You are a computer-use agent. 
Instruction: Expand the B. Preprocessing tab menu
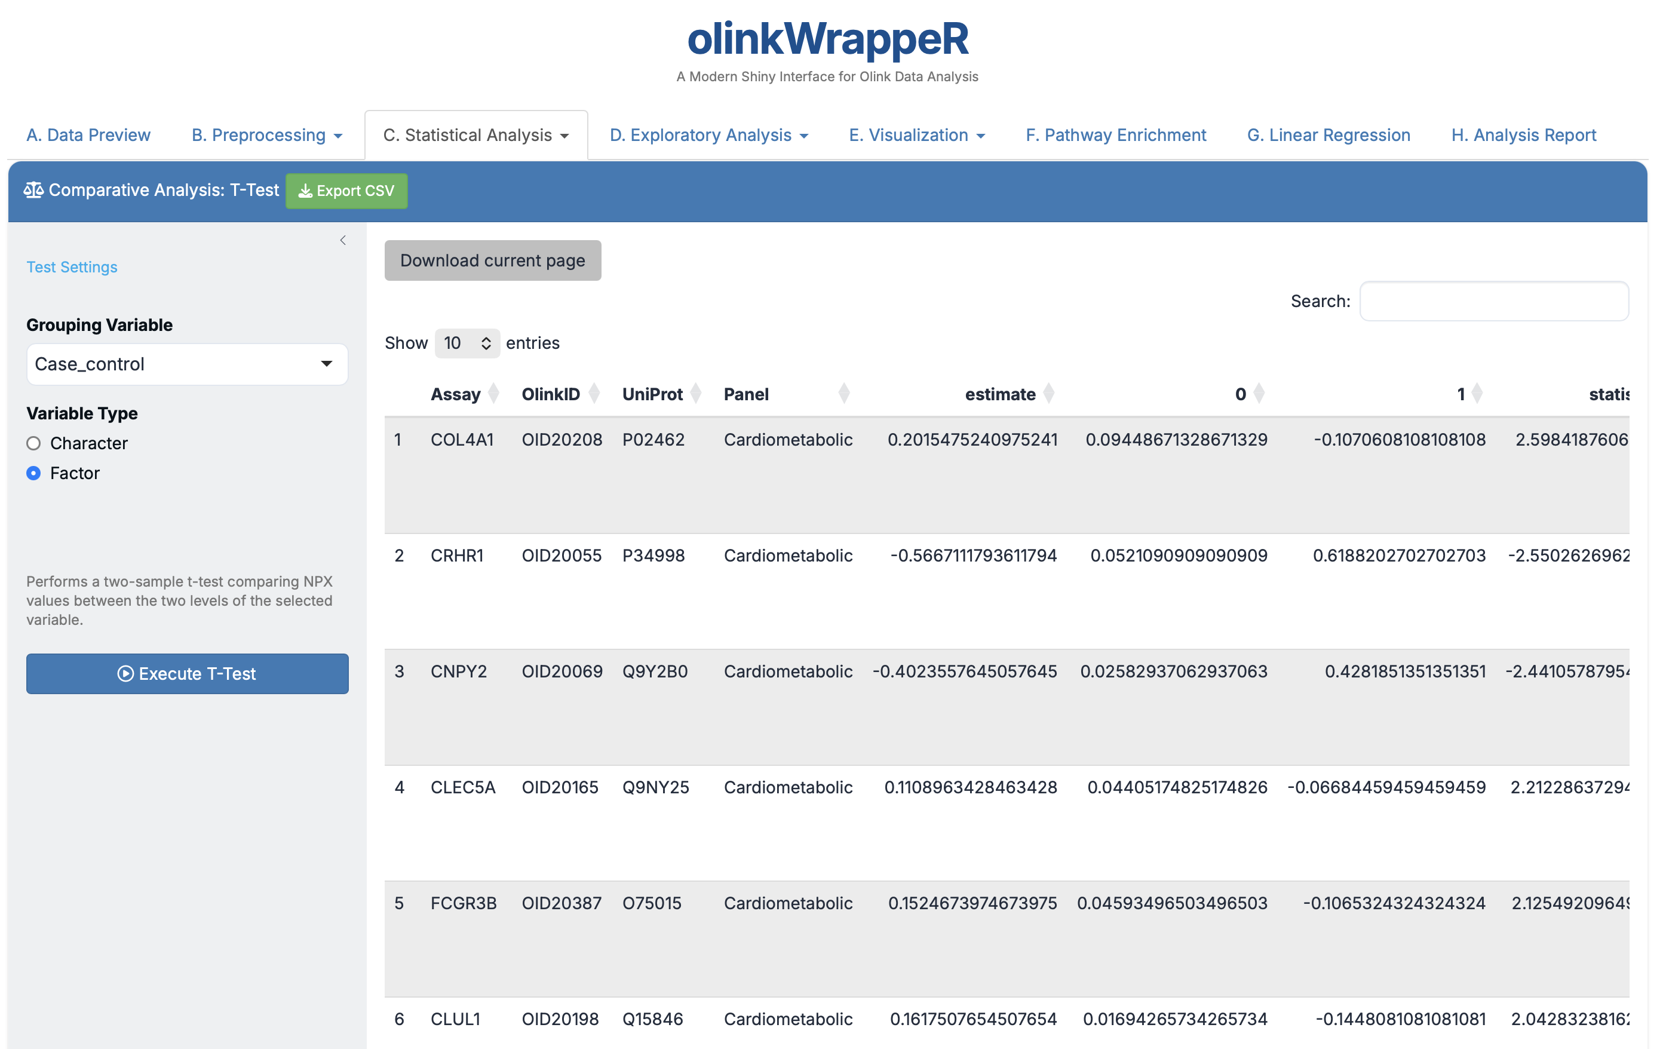[266, 136]
